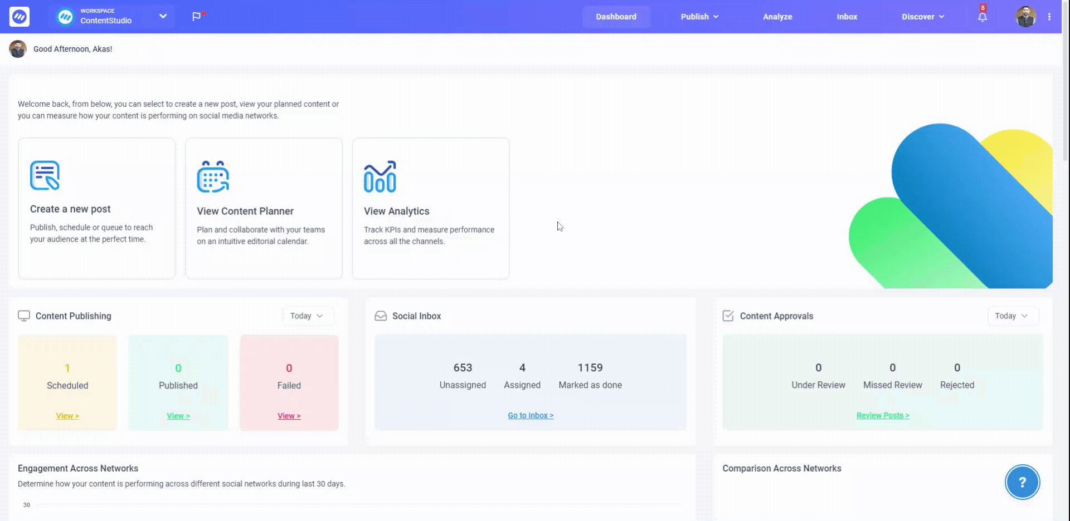Open the three-dot more options menu
Viewport: 1070px width, 521px height.
1049,17
